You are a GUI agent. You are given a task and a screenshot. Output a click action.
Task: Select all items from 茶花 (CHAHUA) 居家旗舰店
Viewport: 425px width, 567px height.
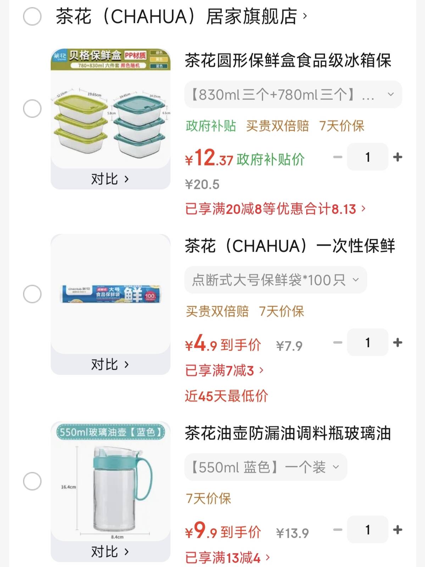point(32,16)
